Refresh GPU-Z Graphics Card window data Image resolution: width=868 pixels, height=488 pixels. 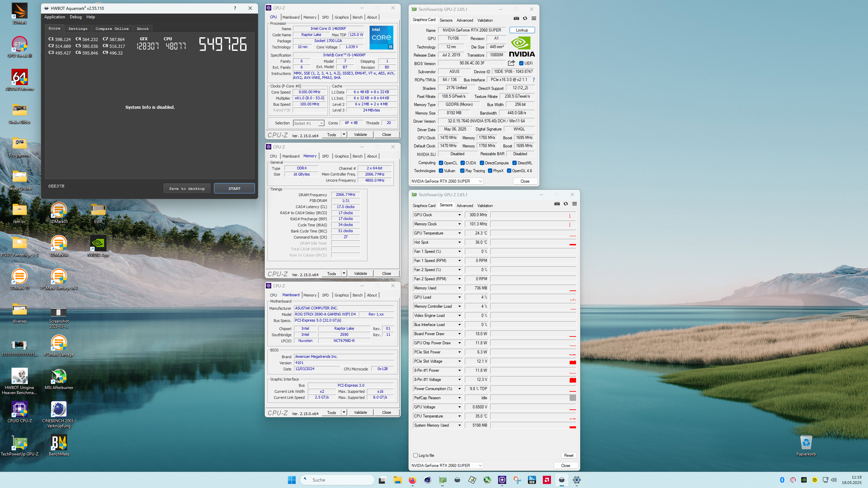click(x=525, y=18)
